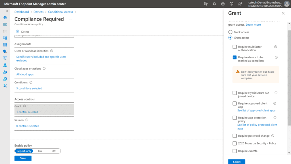Save the conditional access policy
The width and height of the screenshot is (291, 164).
[x=23, y=158]
